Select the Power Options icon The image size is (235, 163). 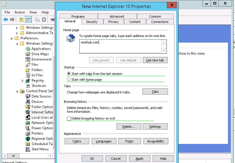pyautogui.click(x=28, y=128)
